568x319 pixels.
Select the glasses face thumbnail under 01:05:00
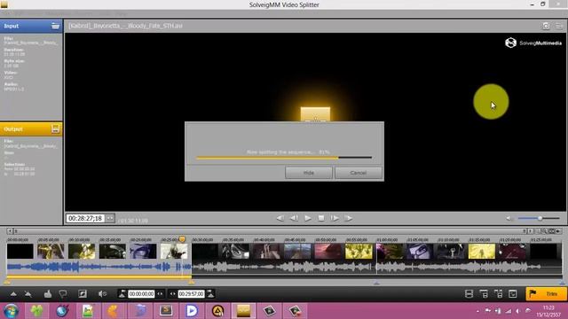[420, 251]
